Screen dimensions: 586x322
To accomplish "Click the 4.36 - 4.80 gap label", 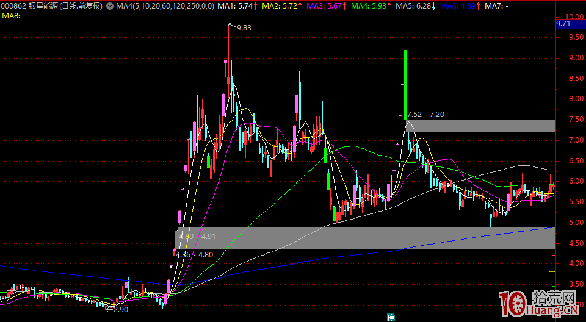I will click(x=195, y=254).
